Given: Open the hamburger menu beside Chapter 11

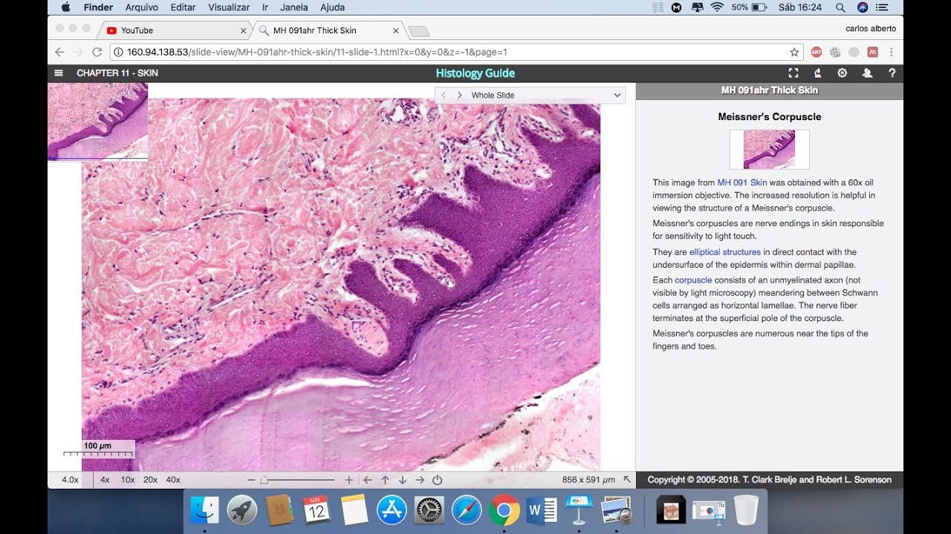Looking at the screenshot, I should click(x=58, y=73).
